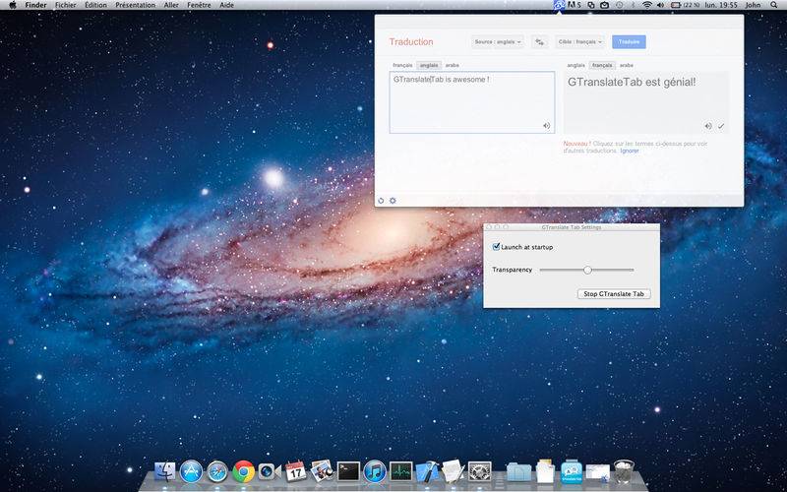Expand the Cible : français dropdown
The image size is (787, 492).
579,42
